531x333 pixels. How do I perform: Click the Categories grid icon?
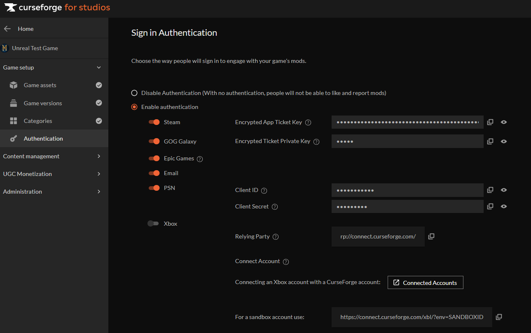pyautogui.click(x=14, y=121)
